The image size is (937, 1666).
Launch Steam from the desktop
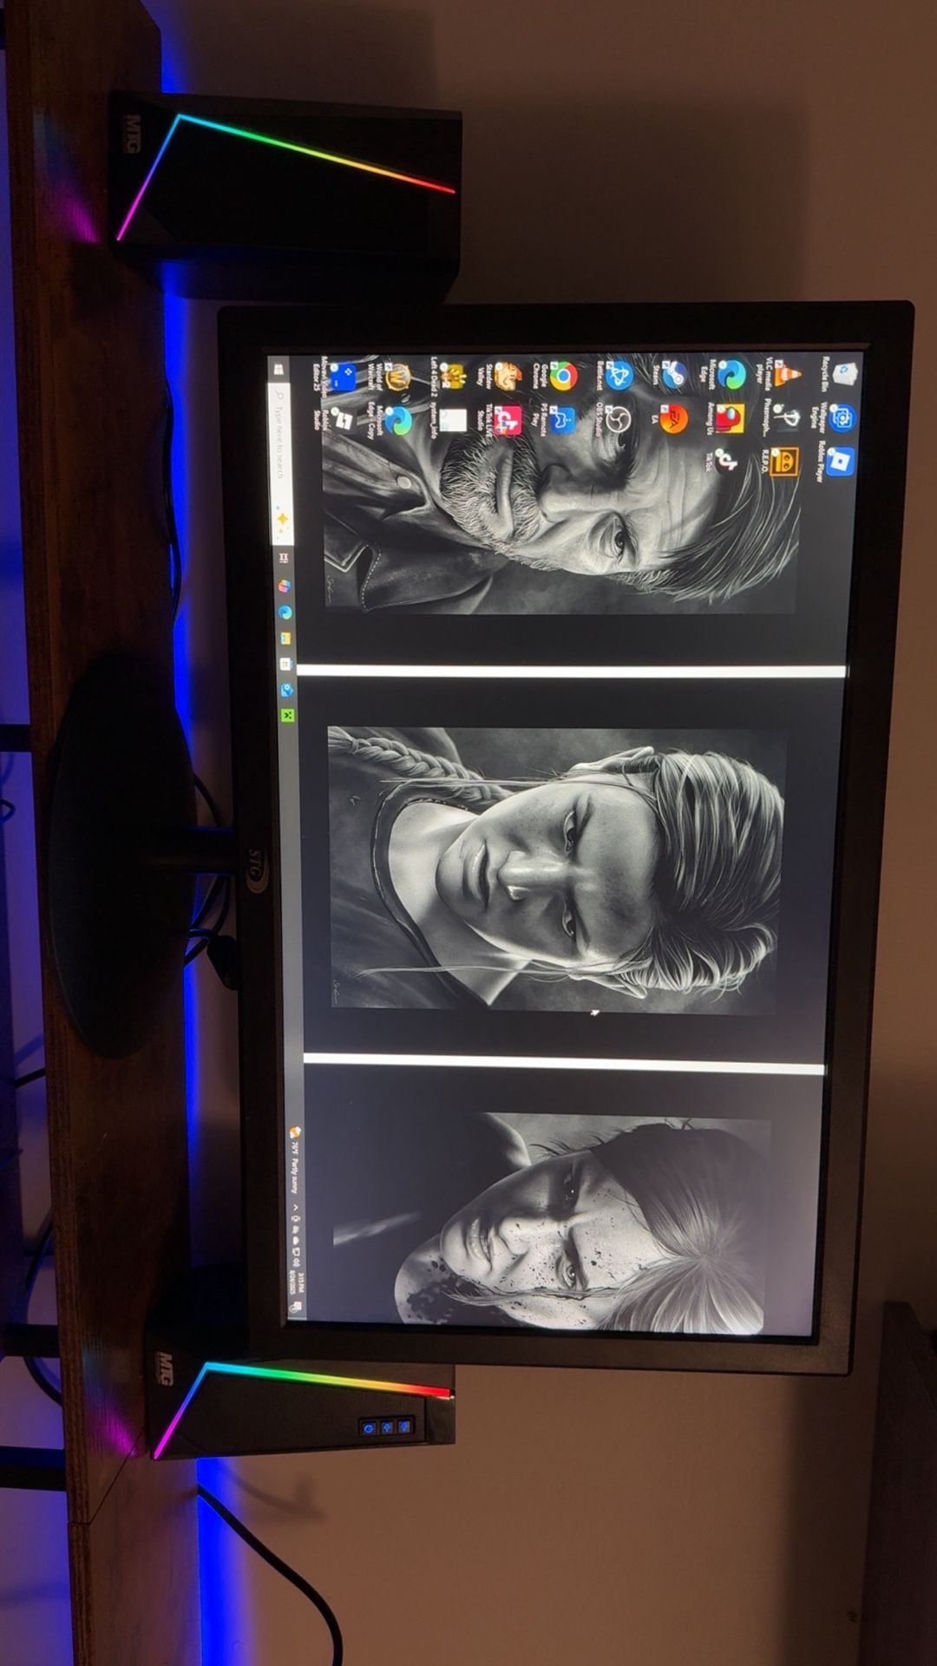pos(670,374)
